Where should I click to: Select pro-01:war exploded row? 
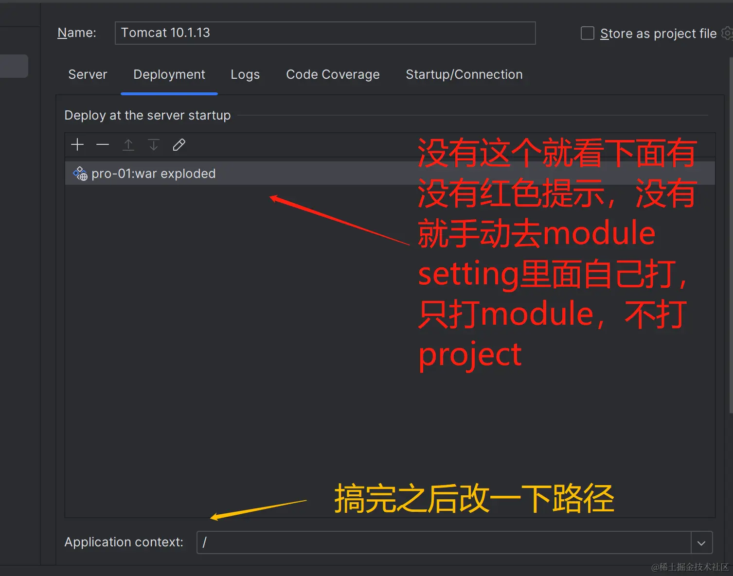(x=390, y=174)
